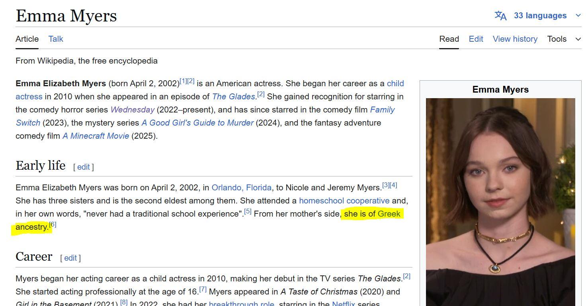Follow the Greek ancestry link
This screenshot has height=306, width=588.
pos(389,214)
